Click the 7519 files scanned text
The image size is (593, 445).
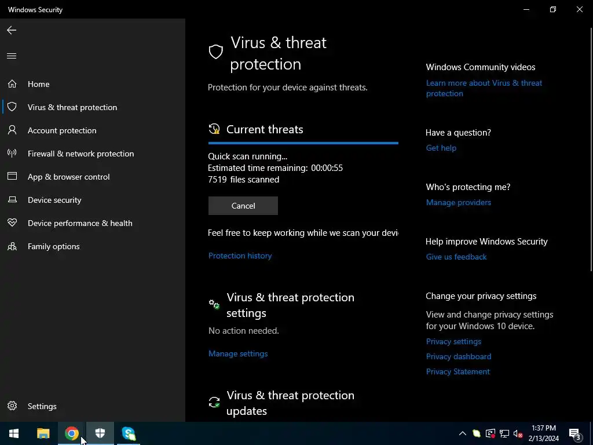[244, 180]
